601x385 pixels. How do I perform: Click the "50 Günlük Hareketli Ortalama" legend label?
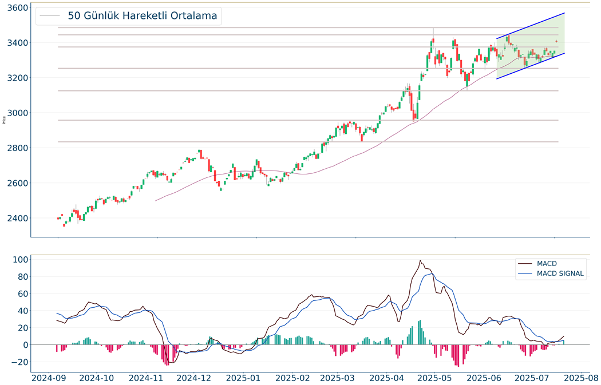point(142,15)
